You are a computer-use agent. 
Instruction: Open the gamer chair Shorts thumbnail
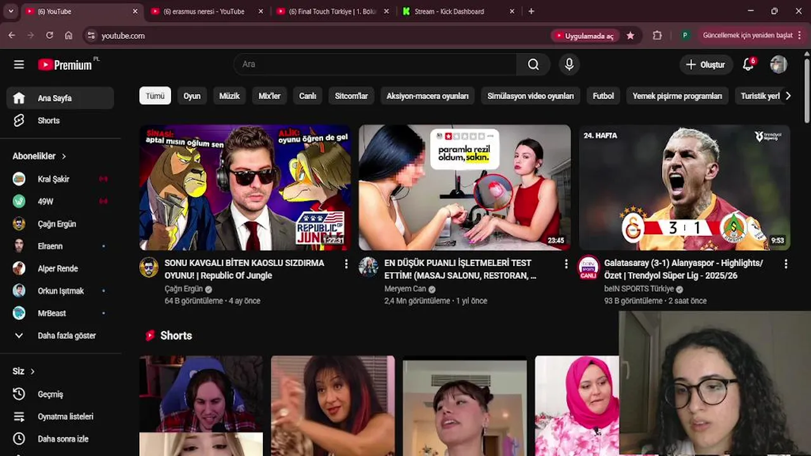pyautogui.click(x=201, y=405)
